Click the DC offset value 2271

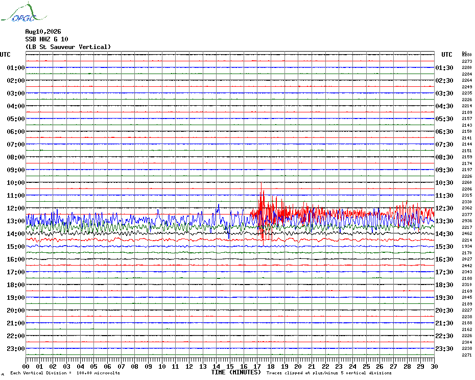pos(467,355)
